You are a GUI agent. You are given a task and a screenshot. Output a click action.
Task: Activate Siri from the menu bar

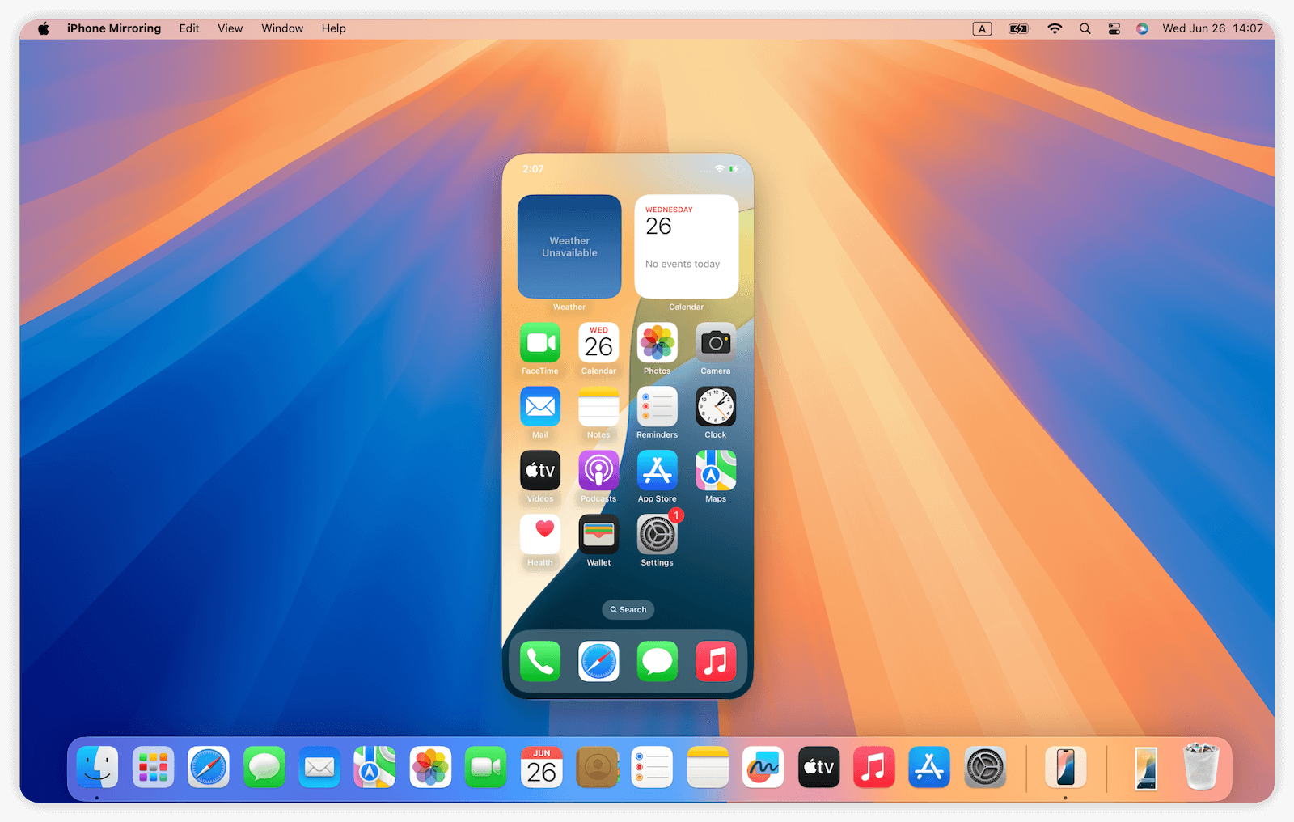point(1142,28)
